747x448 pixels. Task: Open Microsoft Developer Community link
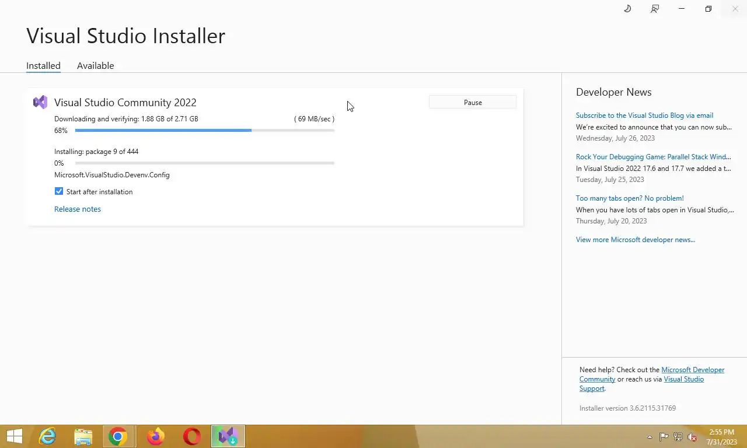[693, 370]
